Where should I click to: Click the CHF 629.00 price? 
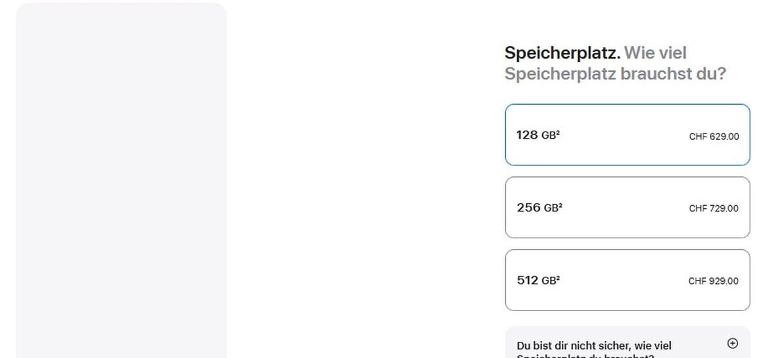tap(714, 137)
